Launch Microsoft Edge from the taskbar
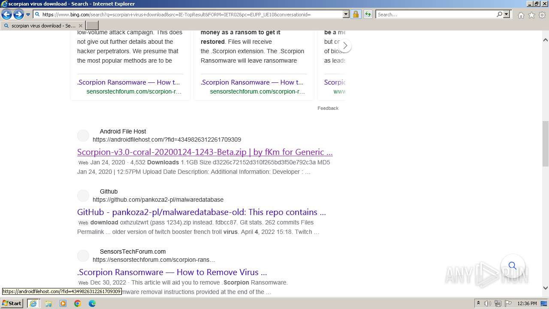 click(92, 303)
